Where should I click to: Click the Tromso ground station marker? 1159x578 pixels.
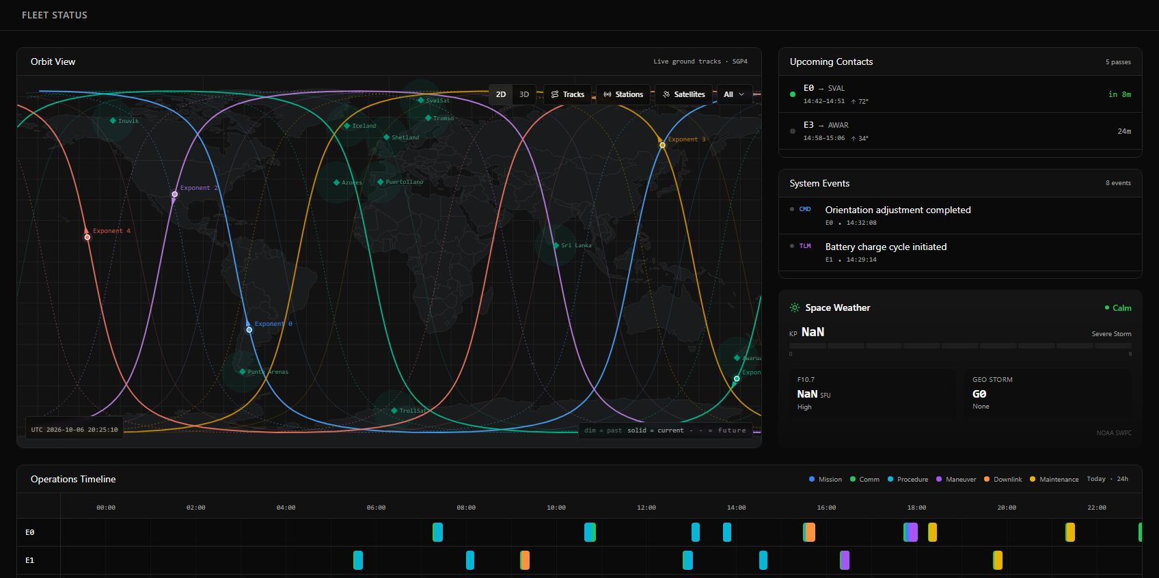[428, 118]
